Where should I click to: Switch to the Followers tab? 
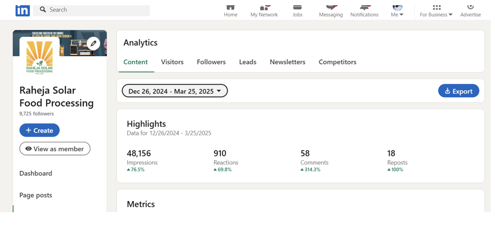click(211, 62)
